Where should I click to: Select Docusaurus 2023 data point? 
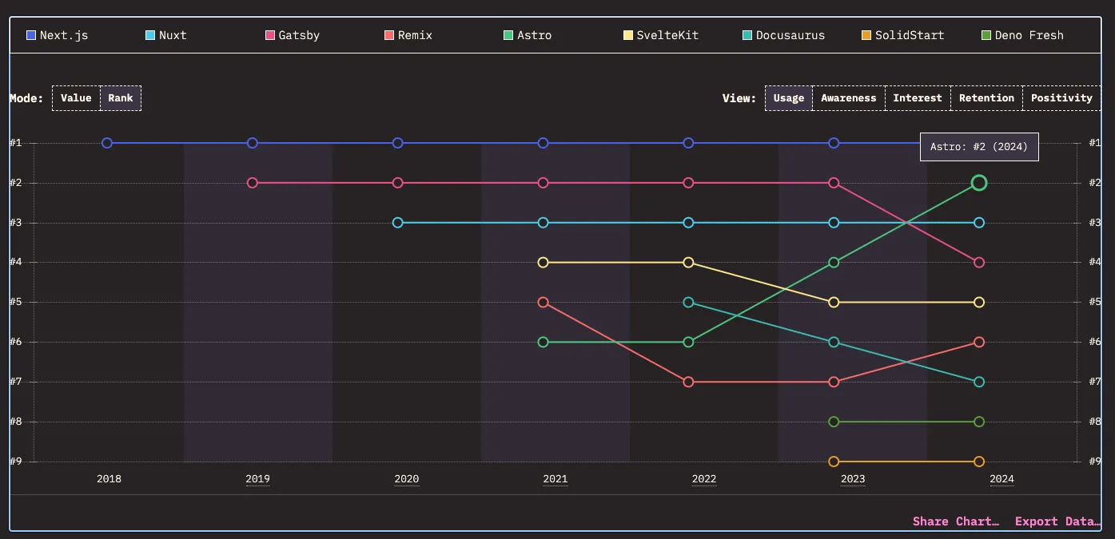834,342
